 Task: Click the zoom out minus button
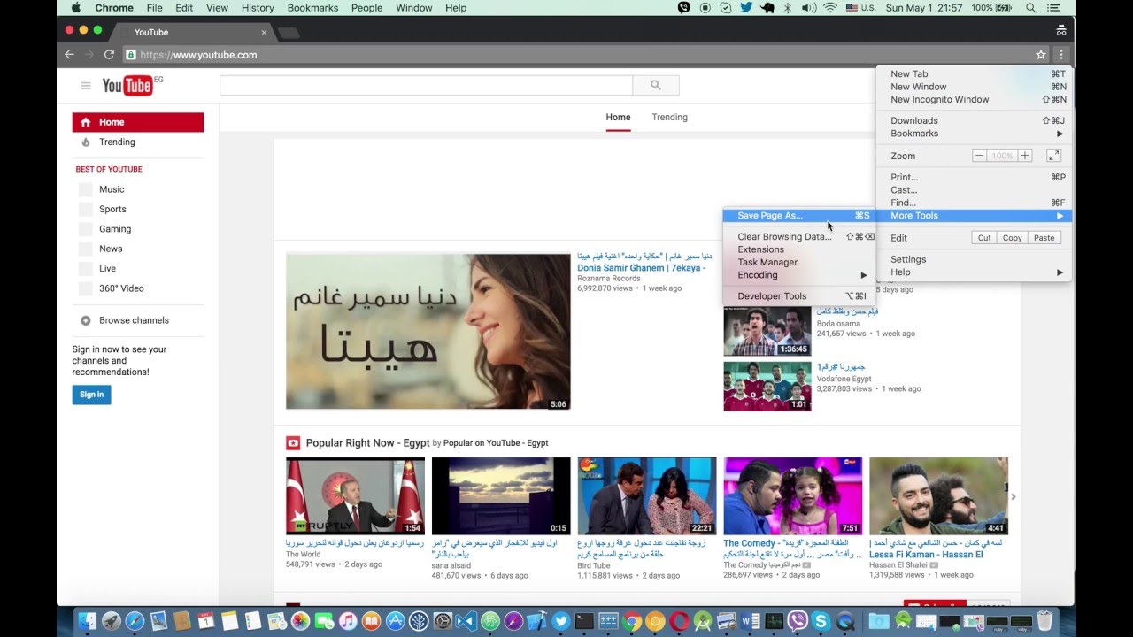[979, 156]
